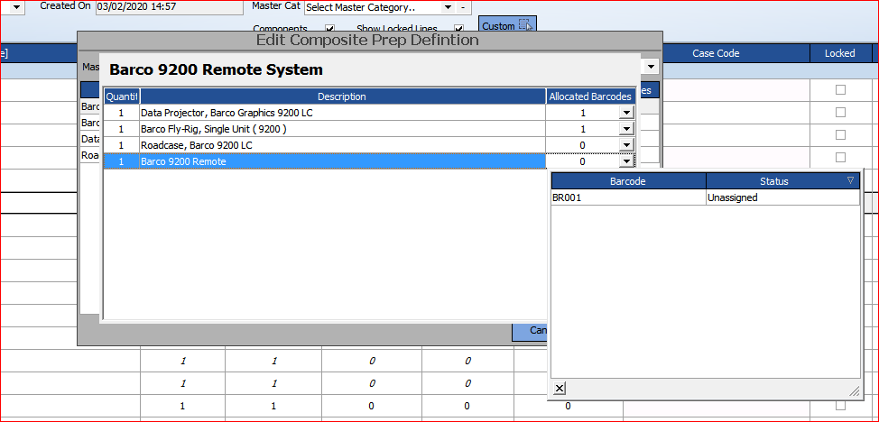Image resolution: width=879 pixels, height=422 pixels.
Task: Click the filter icon in the Status header
Action: (850, 180)
